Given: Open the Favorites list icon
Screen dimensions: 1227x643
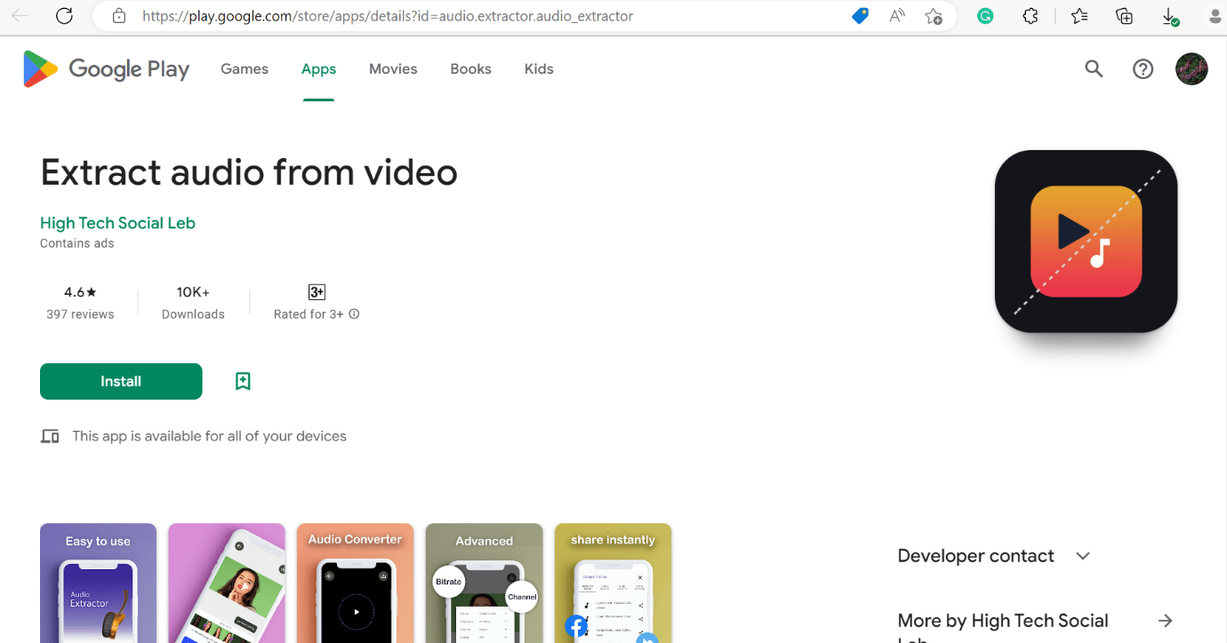Looking at the screenshot, I should [x=1079, y=16].
